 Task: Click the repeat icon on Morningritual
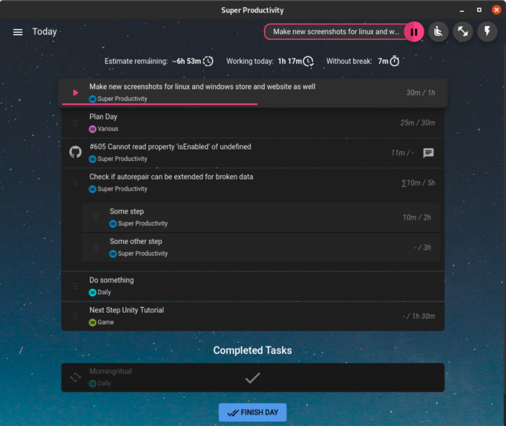[x=75, y=377]
